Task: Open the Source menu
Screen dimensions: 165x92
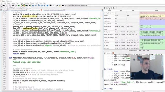Action: pyautogui.click(x=13, y=3)
